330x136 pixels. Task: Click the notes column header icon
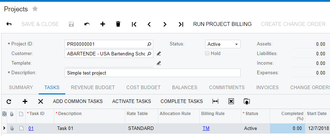[x=21, y=114]
